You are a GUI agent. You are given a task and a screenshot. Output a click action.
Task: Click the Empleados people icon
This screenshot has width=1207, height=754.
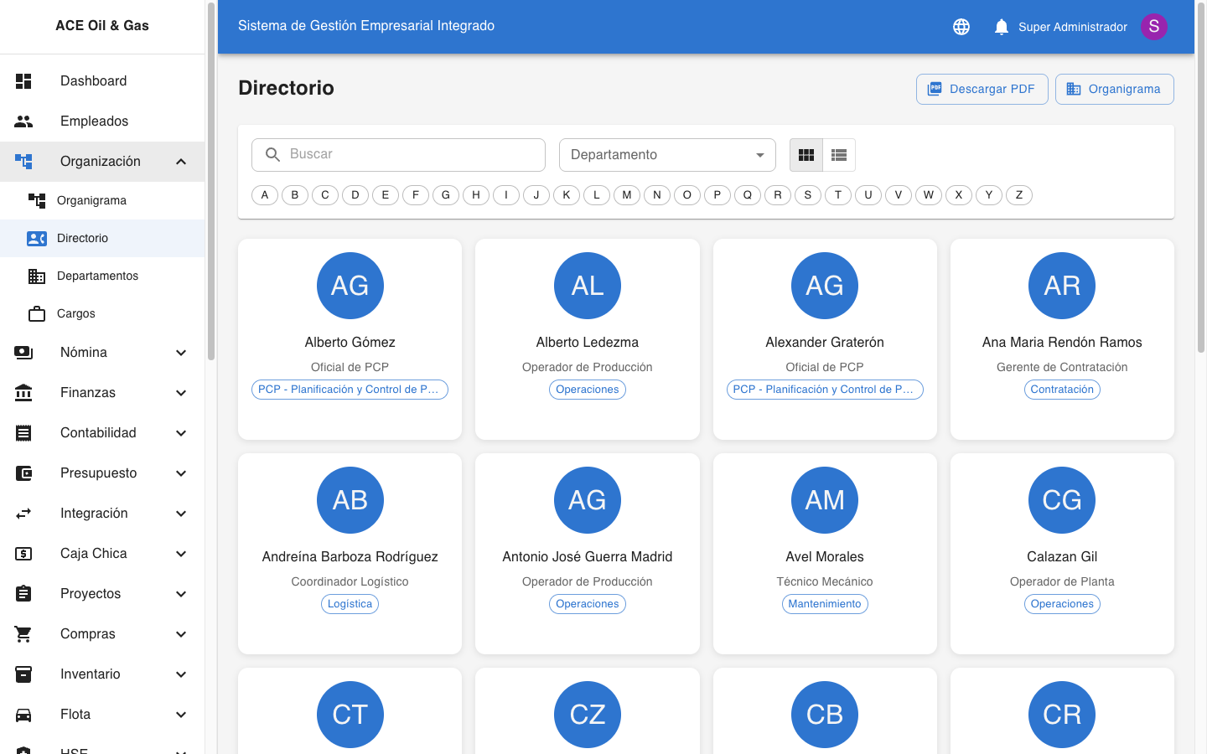tap(23, 121)
